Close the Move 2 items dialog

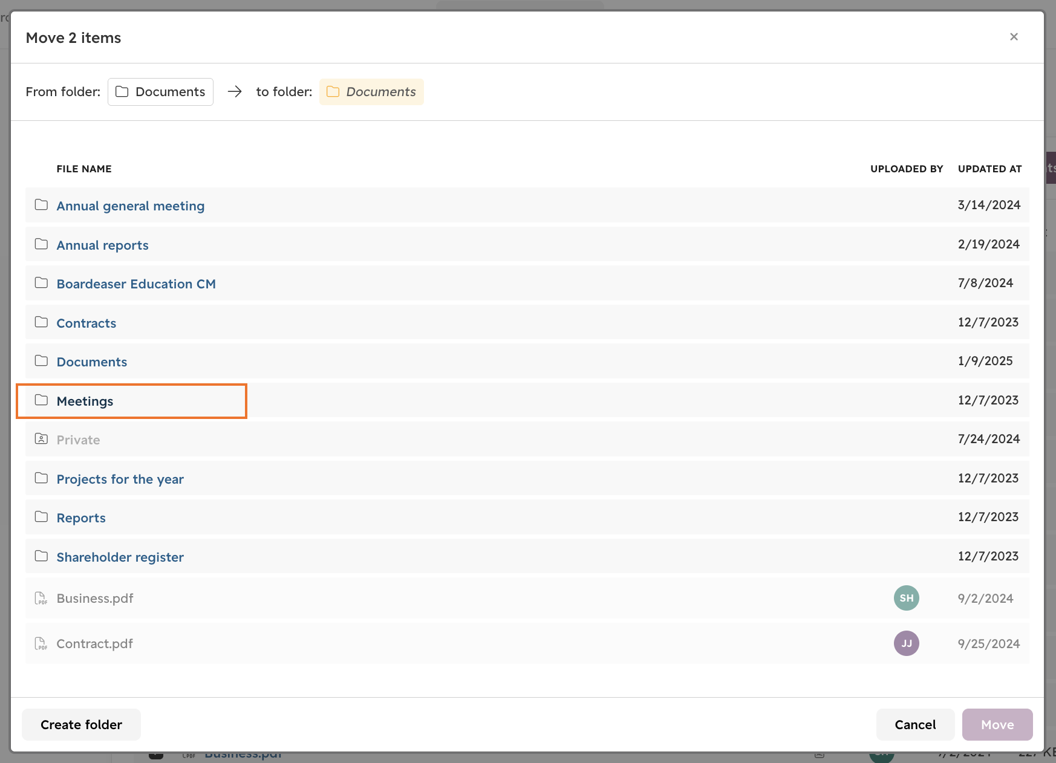[x=1014, y=37]
